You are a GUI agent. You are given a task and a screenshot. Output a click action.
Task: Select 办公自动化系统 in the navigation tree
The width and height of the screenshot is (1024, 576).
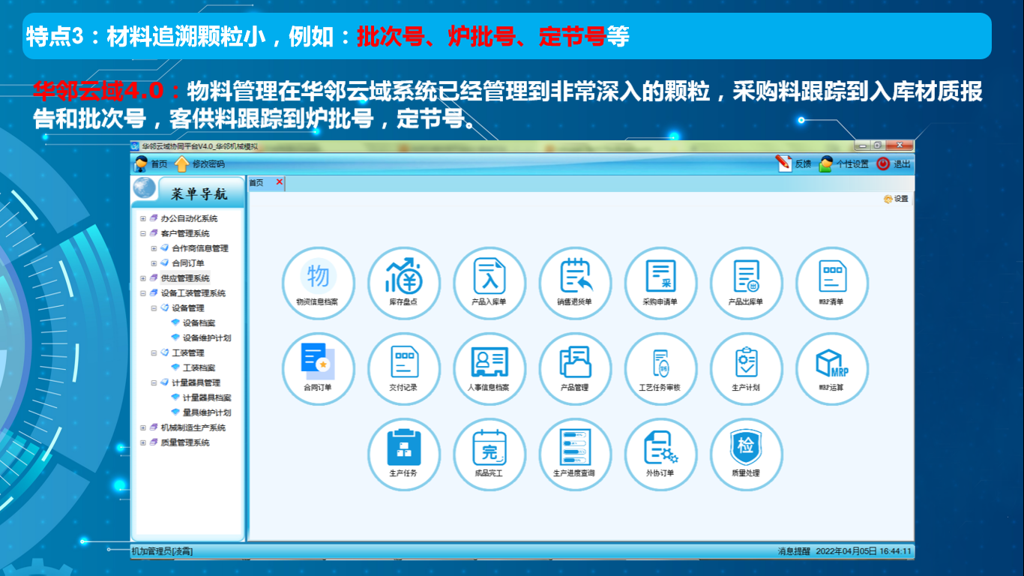click(189, 219)
